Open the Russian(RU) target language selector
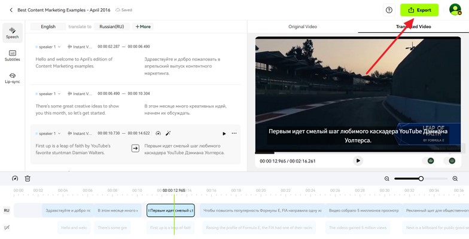Screen dimensions: 469x239 (111, 26)
